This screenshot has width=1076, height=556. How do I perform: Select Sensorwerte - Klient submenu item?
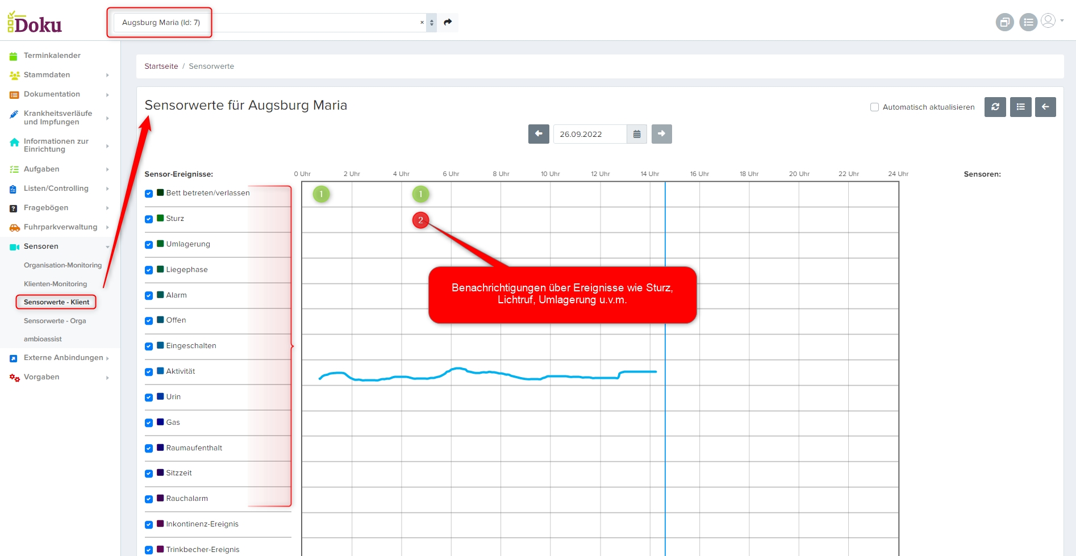click(x=56, y=302)
